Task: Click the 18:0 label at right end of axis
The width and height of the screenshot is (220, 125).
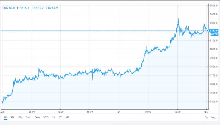Action: point(206,112)
